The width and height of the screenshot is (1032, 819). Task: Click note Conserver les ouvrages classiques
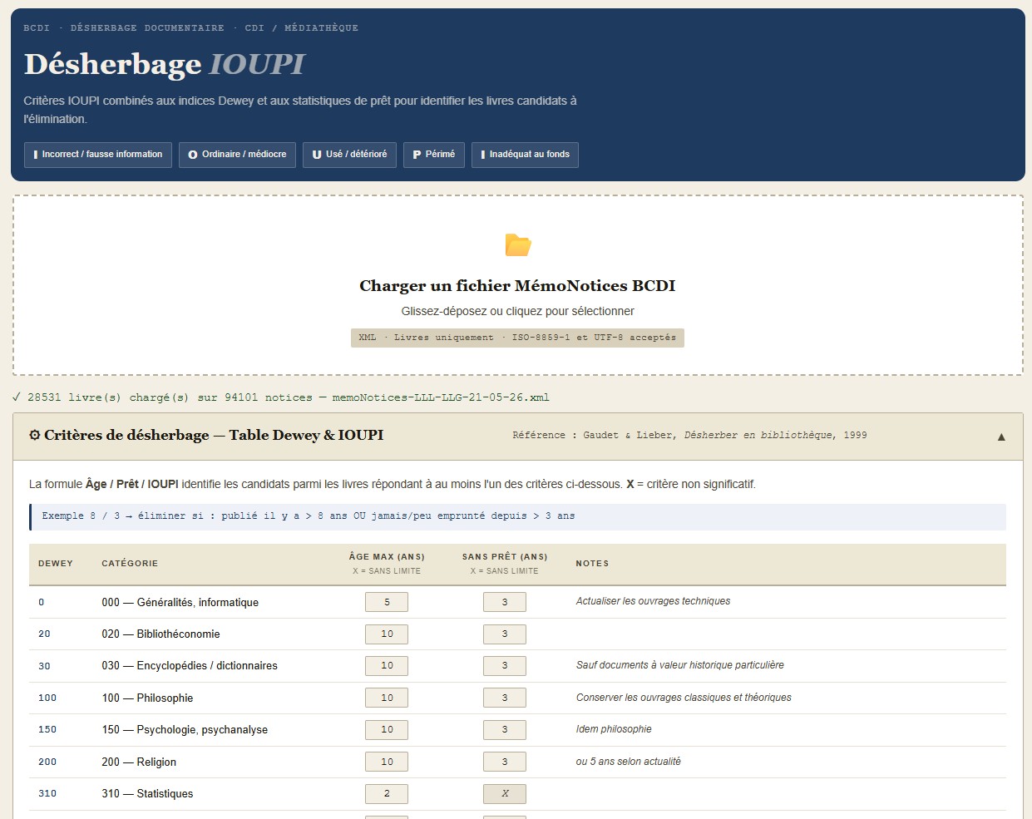pyautogui.click(x=684, y=698)
